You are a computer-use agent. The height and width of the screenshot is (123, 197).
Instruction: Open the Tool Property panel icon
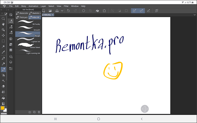click(x=11, y=27)
